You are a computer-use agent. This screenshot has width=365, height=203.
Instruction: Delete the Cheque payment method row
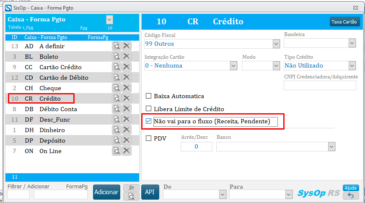coord(127,88)
